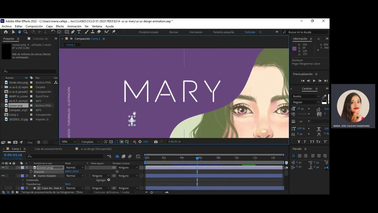Switch to ui ux design [Recuperado] tab
The height and width of the screenshot is (213, 378).
96,149
